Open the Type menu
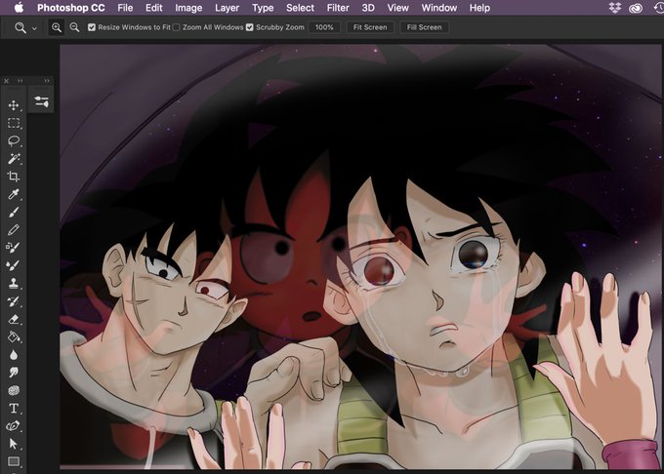 (263, 8)
